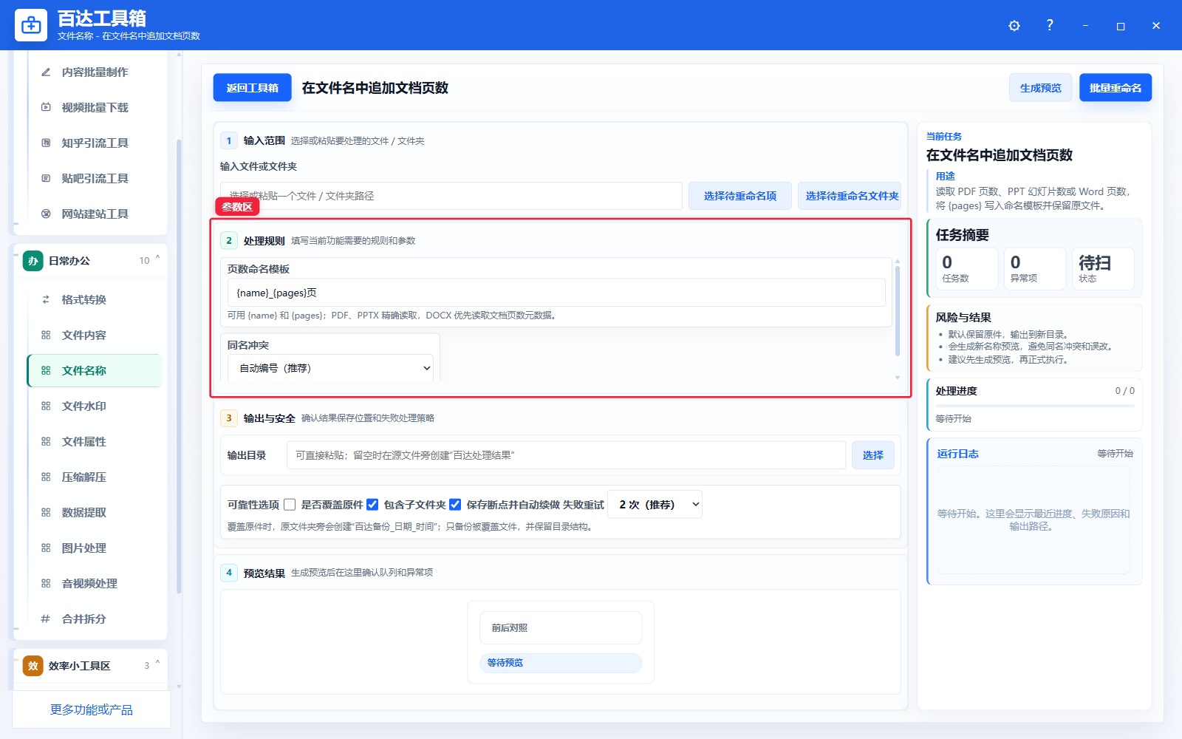The width and height of the screenshot is (1182, 739).
Task: Open settings gear in title bar
Action: point(1014,26)
